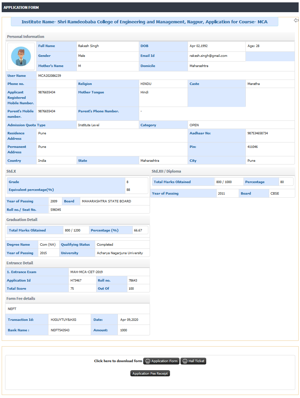Click the 'Form Fee details' section header
The height and width of the screenshot is (398, 300).
(x=21, y=299)
